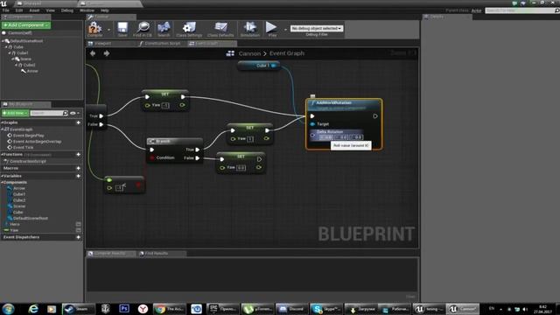This screenshot has height=315, width=560.
Task: Collapse the Cube1 component node
Action: point(10,52)
